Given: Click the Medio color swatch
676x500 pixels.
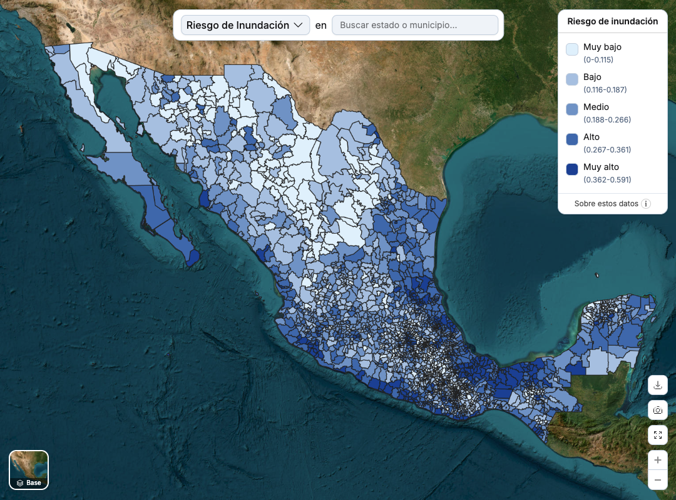Looking at the screenshot, I should pos(571,109).
